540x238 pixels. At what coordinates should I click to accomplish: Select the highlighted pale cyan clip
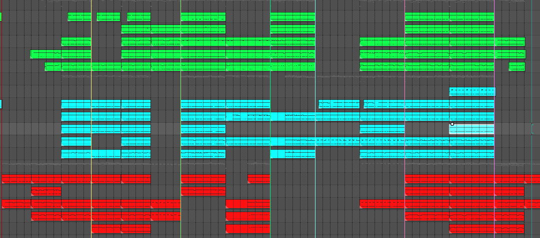pyautogui.click(x=471, y=129)
